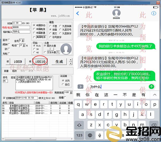The width and height of the screenshot is (161, 142).
Task: Select 对方 as speaker
Action: pyautogui.click(x=66, y=81)
